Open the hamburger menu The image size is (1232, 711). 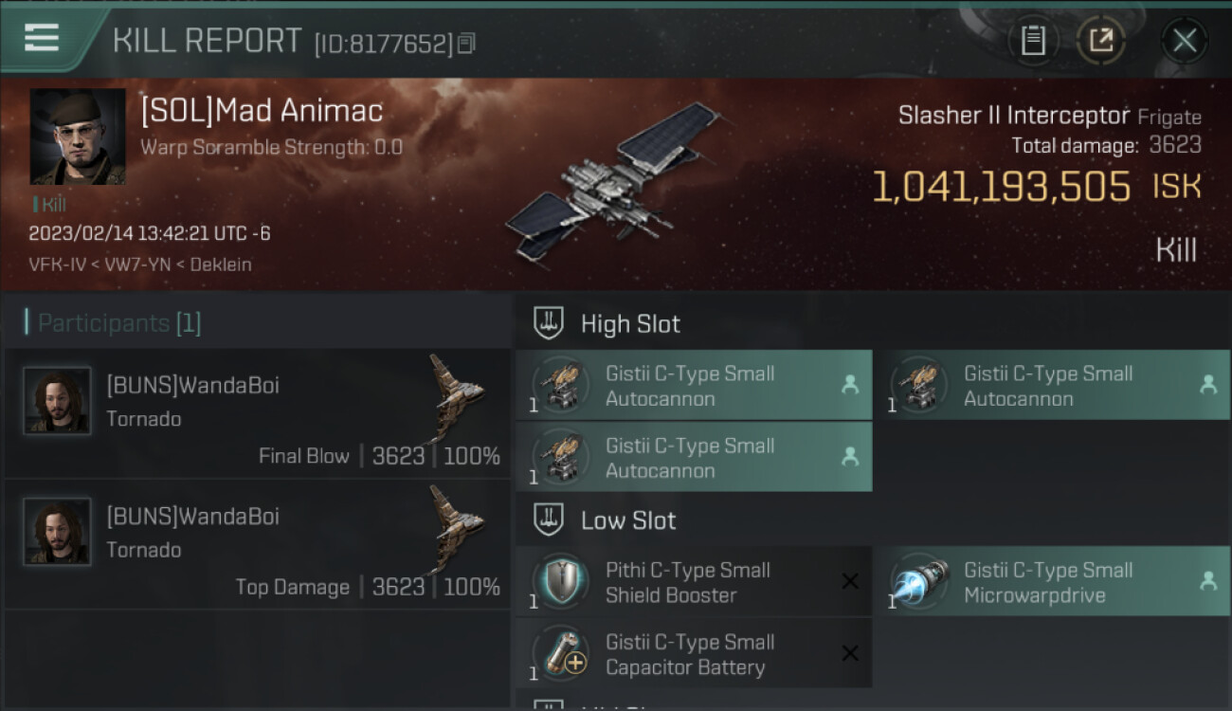pyautogui.click(x=42, y=38)
